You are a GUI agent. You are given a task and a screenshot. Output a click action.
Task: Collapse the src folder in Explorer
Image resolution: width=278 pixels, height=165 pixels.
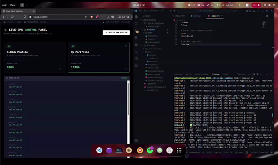coord(149,52)
